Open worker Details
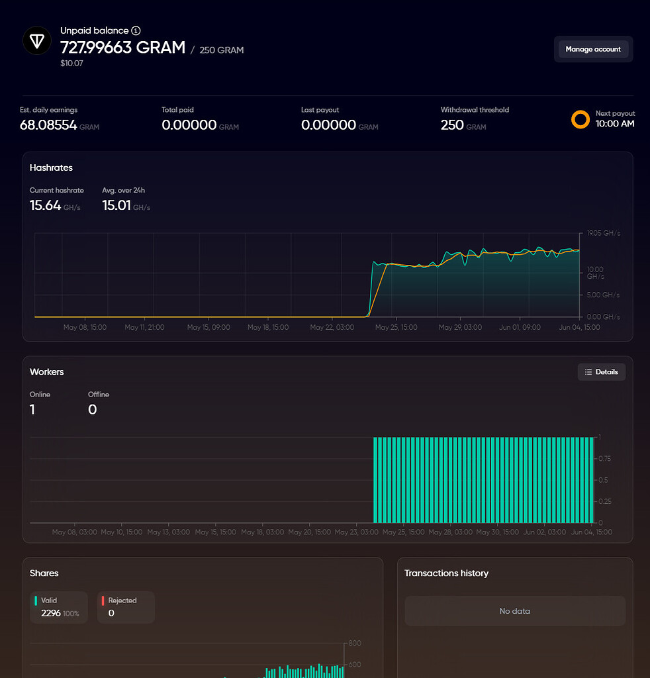This screenshot has height=678, width=650. (602, 371)
